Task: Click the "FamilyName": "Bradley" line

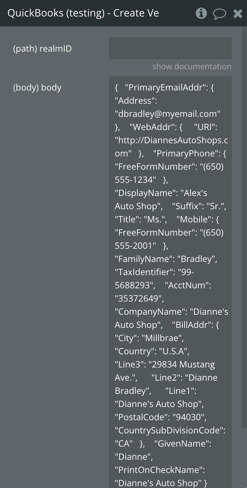Action: 166,259
